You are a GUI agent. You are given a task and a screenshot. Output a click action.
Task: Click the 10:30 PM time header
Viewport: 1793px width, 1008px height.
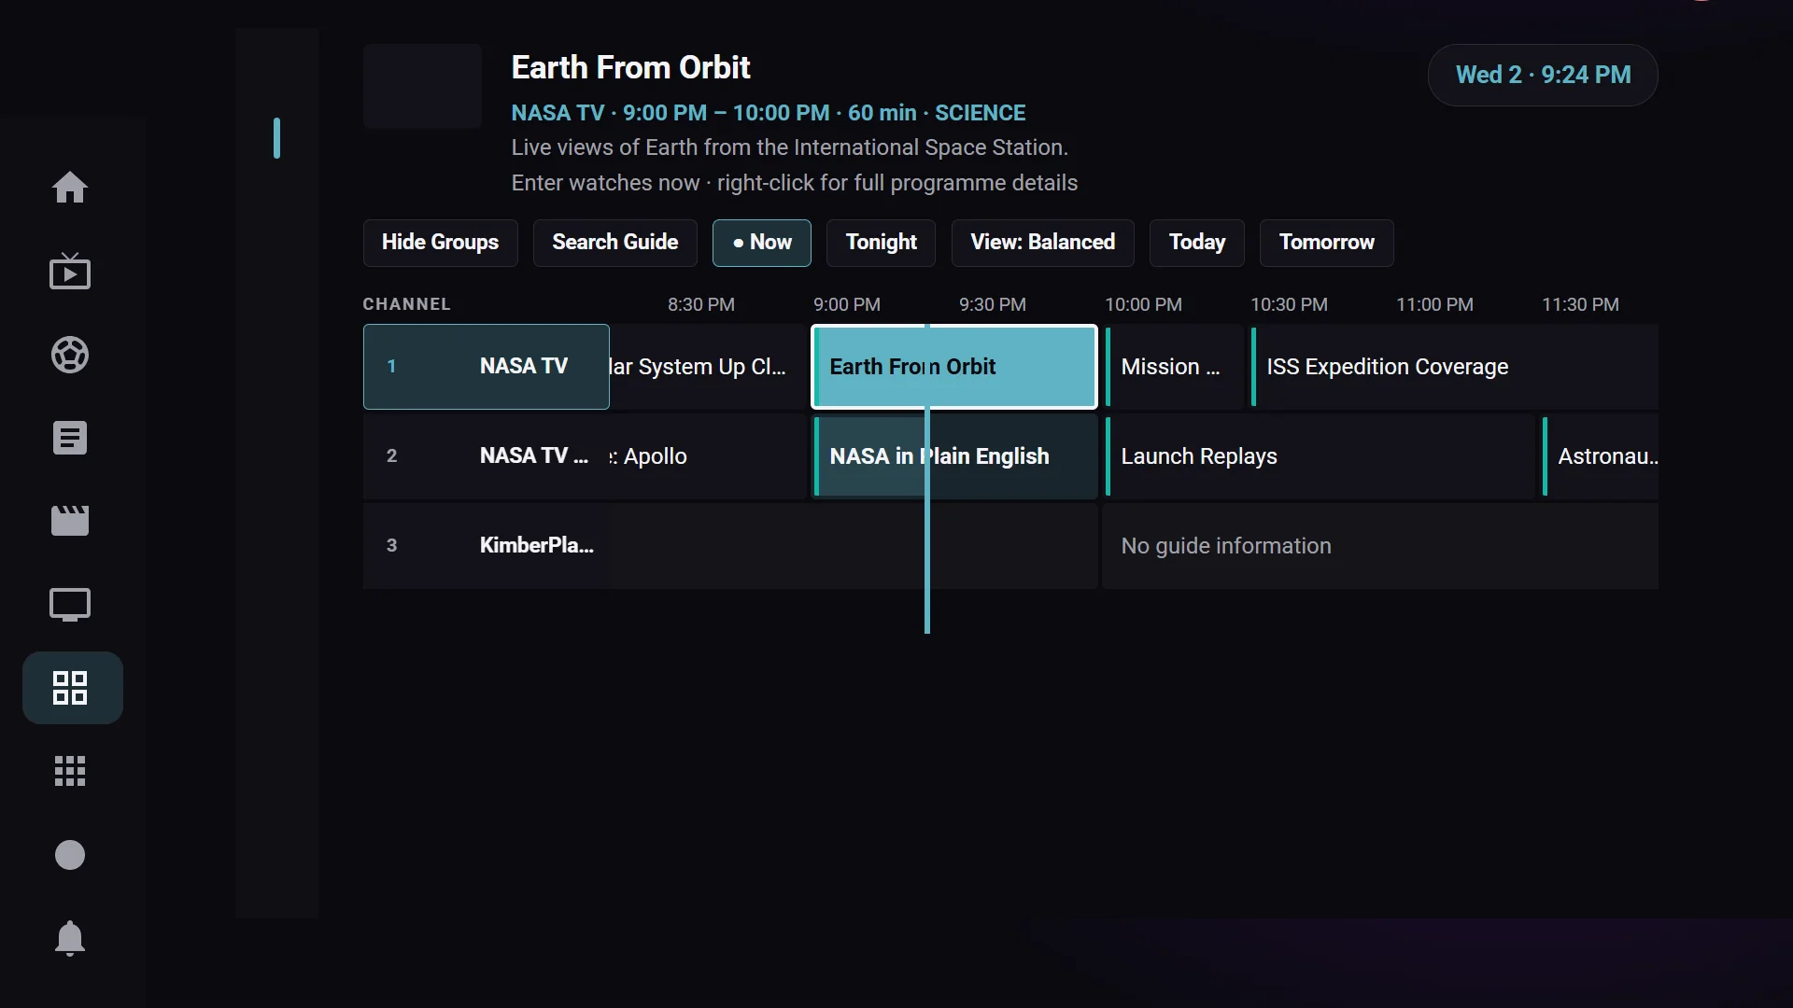pyautogui.click(x=1289, y=304)
